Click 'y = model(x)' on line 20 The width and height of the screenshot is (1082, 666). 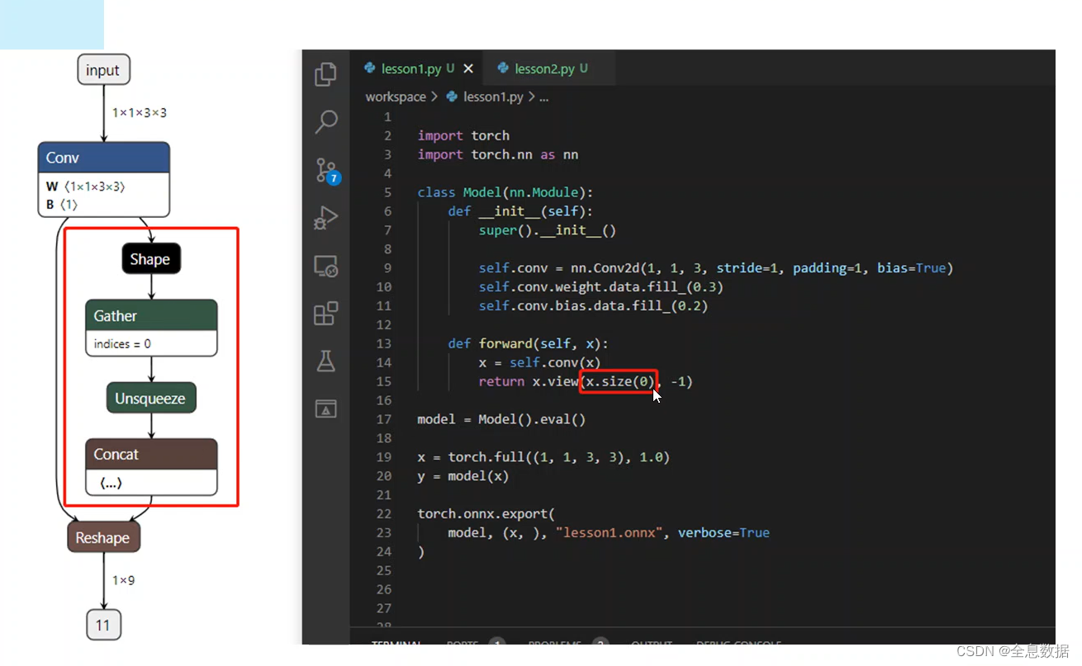[463, 476]
